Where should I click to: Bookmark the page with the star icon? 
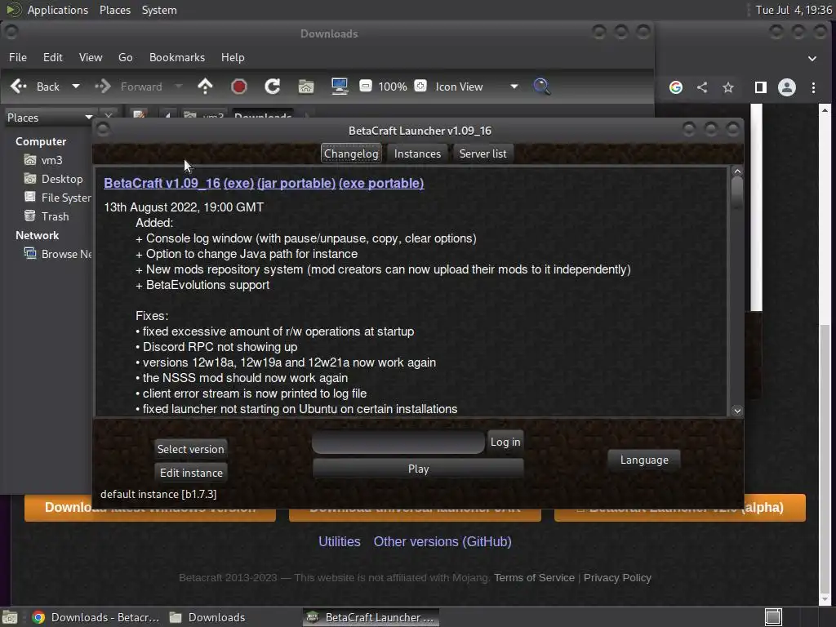[x=728, y=87]
